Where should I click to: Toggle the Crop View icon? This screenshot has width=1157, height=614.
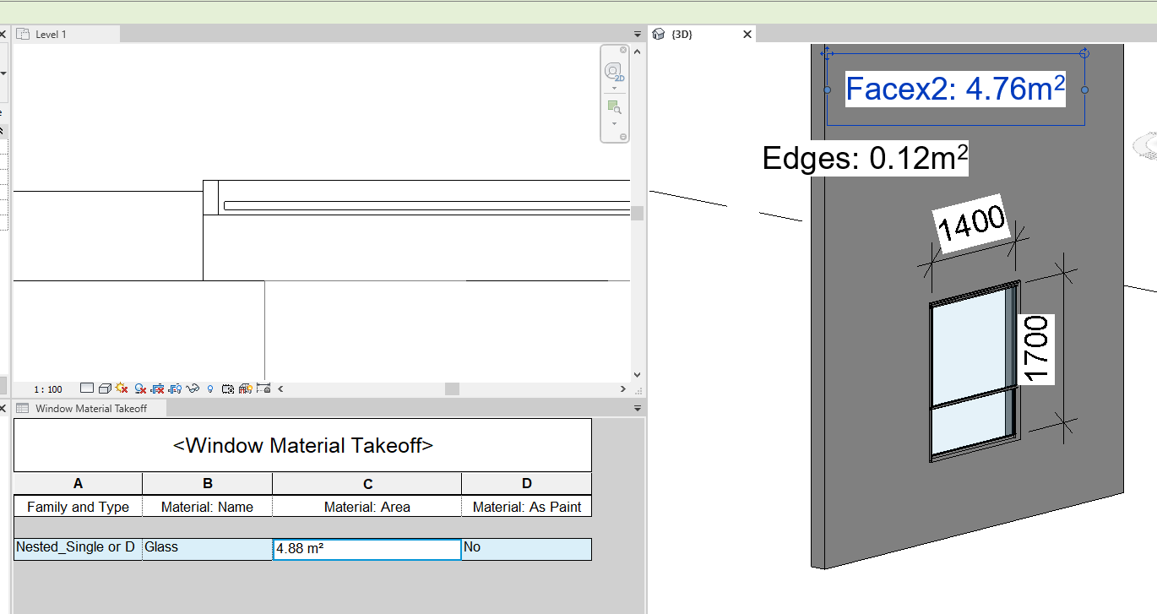(x=158, y=389)
